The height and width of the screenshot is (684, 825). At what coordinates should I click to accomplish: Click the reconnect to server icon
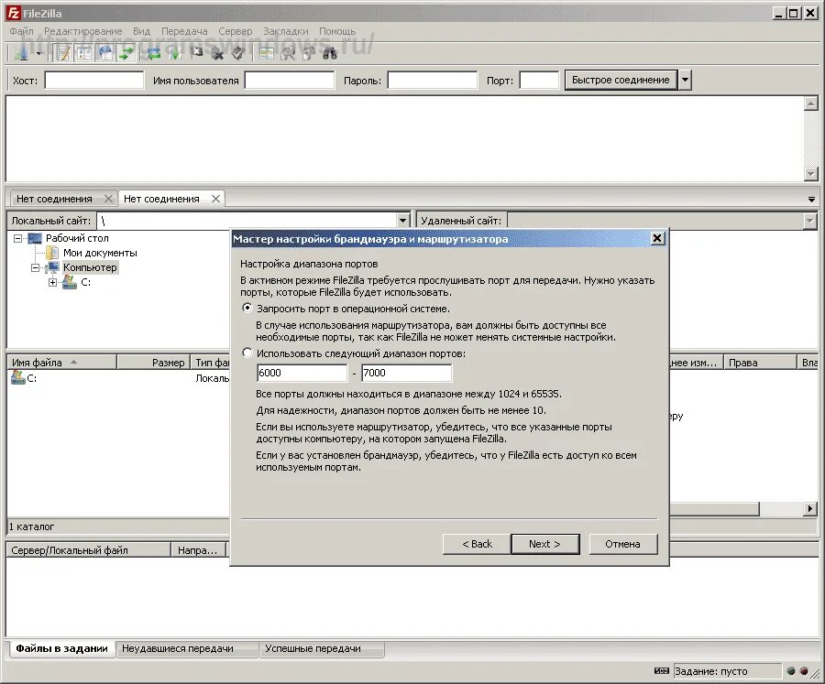[x=237, y=53]
